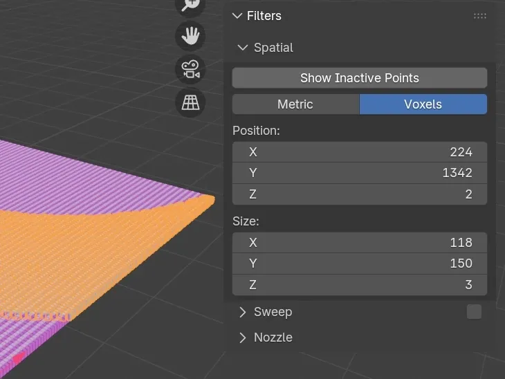Click the Position: label

coord(256,131)
